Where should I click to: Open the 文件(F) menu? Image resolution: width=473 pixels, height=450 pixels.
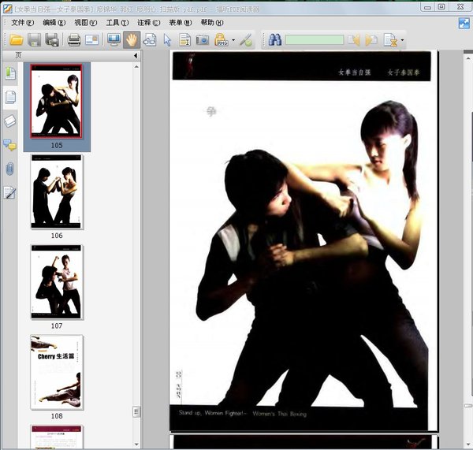(x=23, y=23)
